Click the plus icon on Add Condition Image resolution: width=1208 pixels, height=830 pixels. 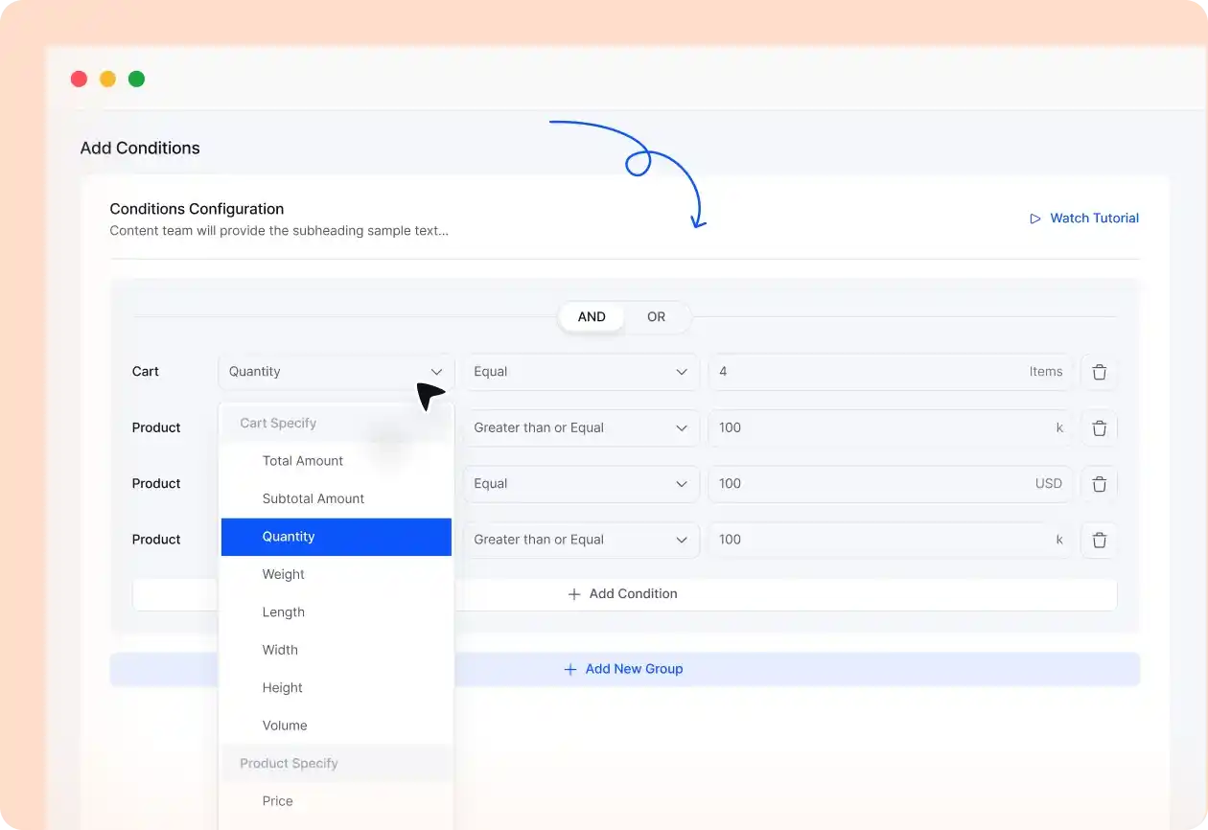(573, 593)
